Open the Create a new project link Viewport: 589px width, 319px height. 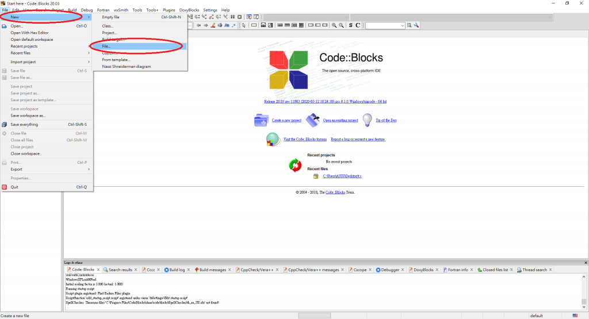click(x=286, y=121)
